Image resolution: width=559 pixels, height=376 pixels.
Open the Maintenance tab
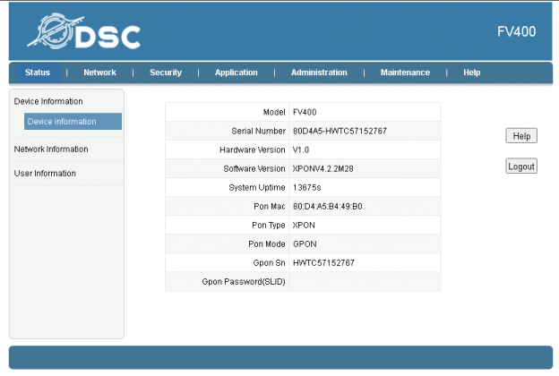405,73
